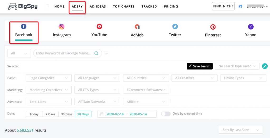
Task: Click the blue share icon in header
Action: tap(240, 6)
